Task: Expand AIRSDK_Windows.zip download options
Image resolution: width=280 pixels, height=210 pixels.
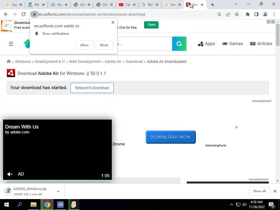Action: tap(58, 191)
